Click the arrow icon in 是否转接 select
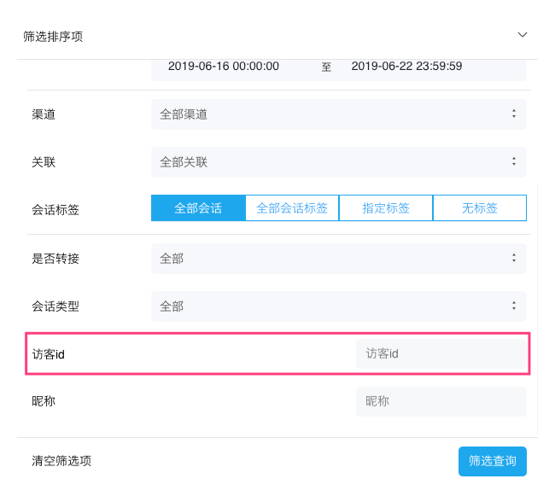This screenshot has width=555, height=502. pyautogui.click(x=513, y=259)
